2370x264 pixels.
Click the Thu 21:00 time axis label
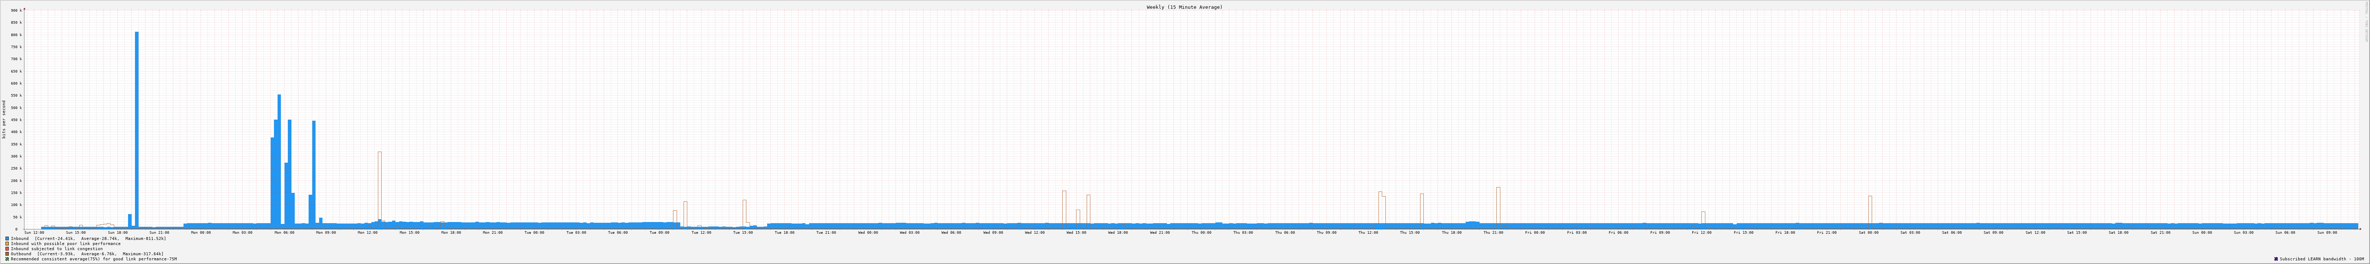point(1493,233)
